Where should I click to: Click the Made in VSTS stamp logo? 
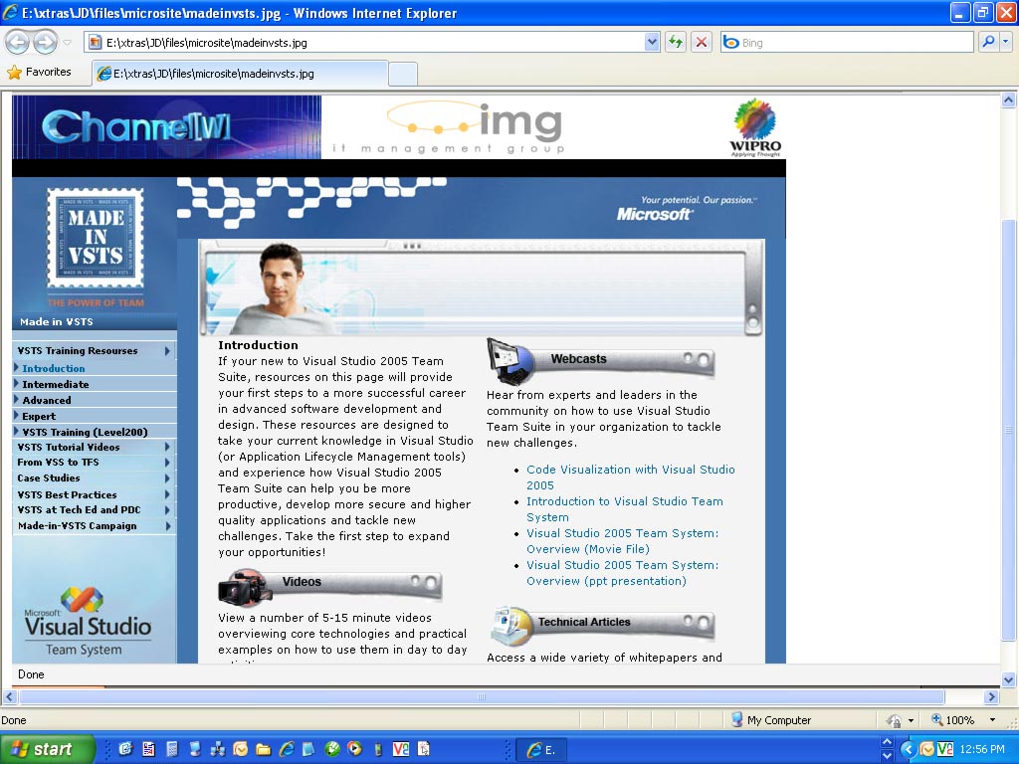coord(96,238)
